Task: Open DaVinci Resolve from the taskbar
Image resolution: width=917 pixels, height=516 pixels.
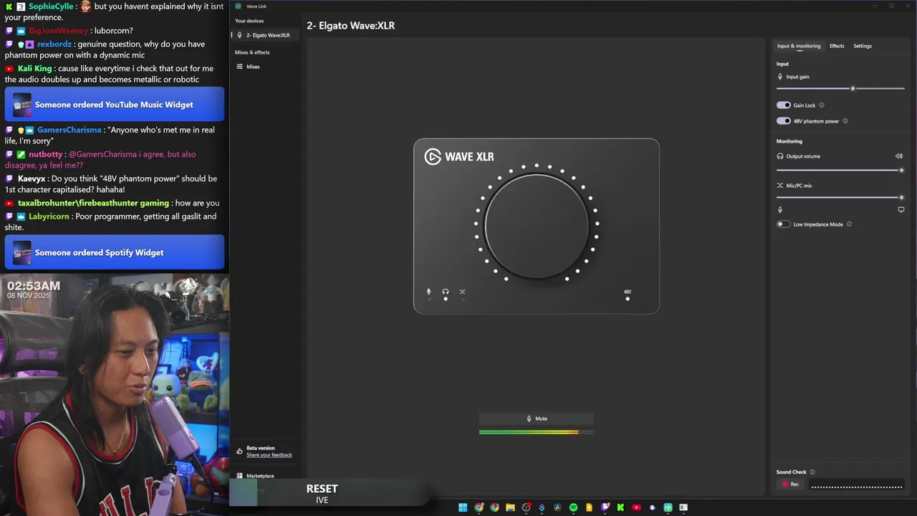Action: [x=557, y=507]
